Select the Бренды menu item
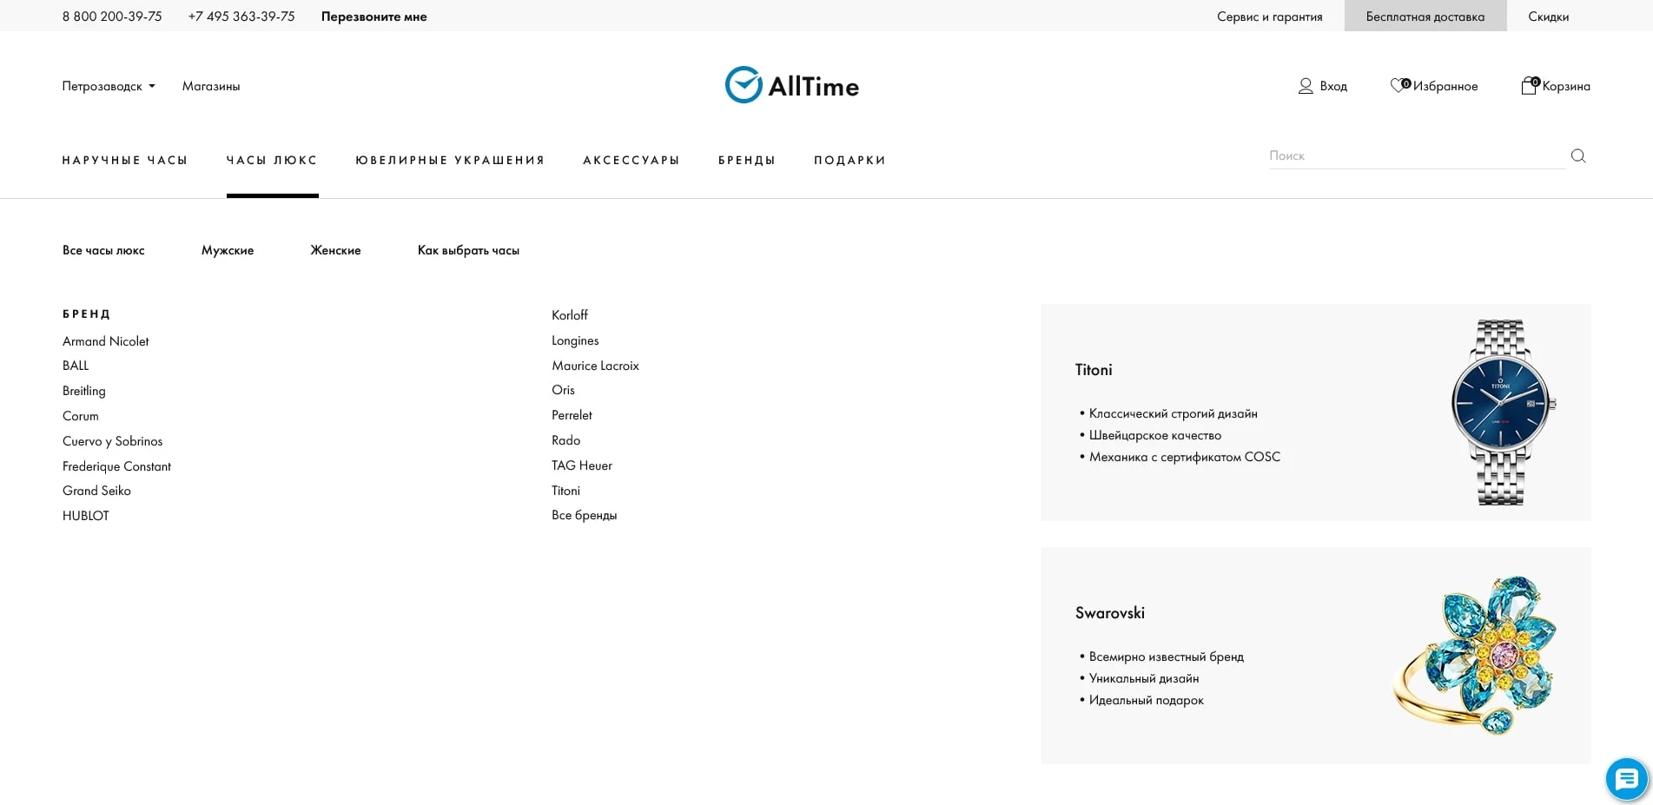Viewport: 1653px width, 805px height. pyautogui.click(x=746, y=161)
